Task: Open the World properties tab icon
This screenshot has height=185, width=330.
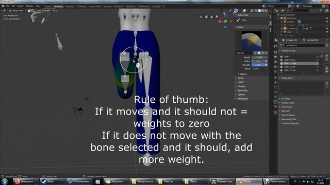Action: [275, 71]
